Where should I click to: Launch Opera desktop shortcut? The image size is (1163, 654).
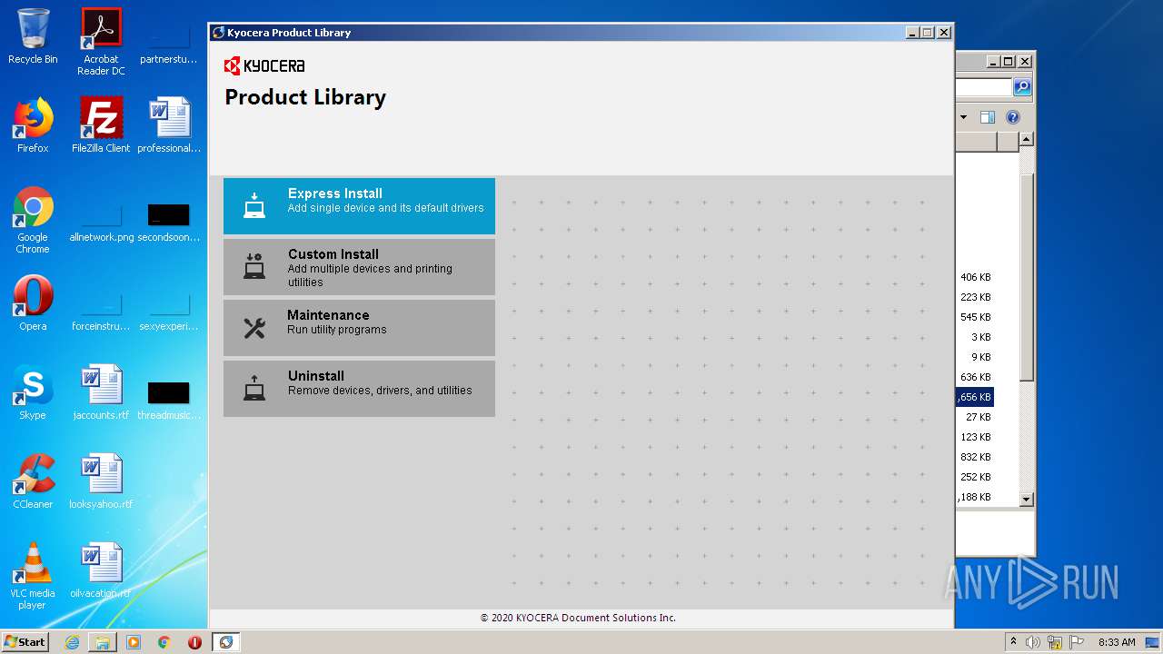click(33, 303)
